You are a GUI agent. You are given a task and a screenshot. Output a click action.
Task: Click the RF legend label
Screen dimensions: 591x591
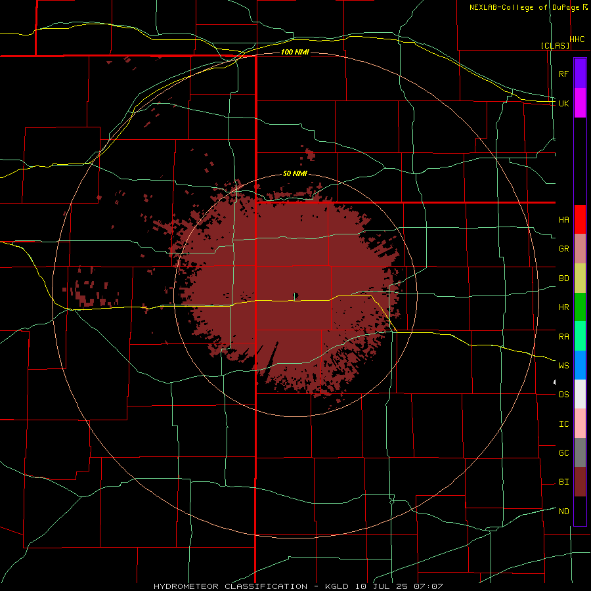[x=564, y=74]
